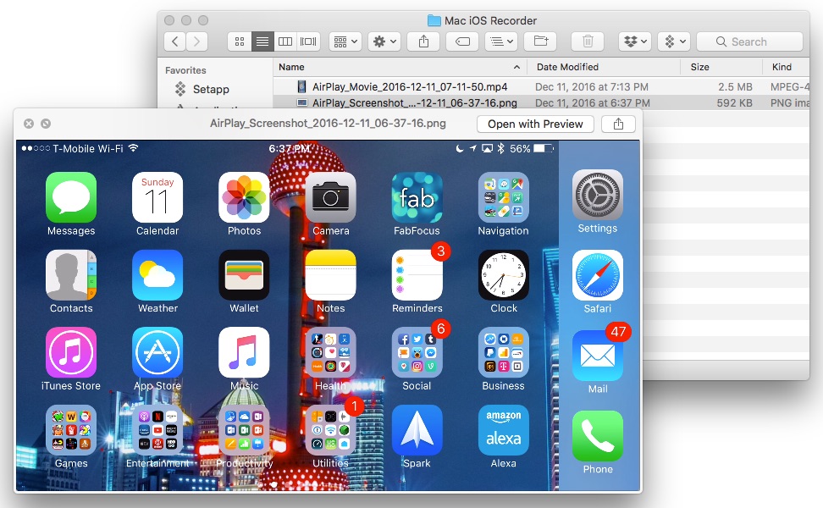This screenshot has width=823, height=508.
Task: Open the item arrangement dropdown
Action: [345, 41]
